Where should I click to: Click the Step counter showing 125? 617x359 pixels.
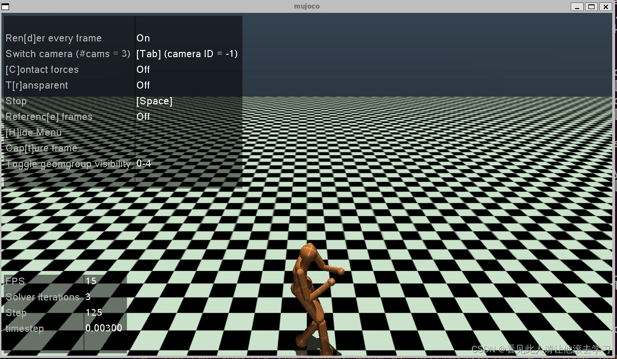[x=94, y=313]
